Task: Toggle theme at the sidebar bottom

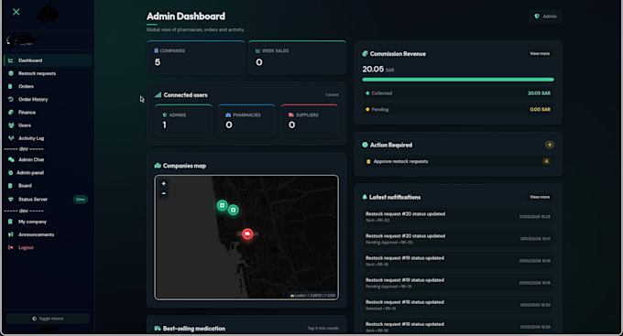Action: pyautogui.click(x=48, y=319)
